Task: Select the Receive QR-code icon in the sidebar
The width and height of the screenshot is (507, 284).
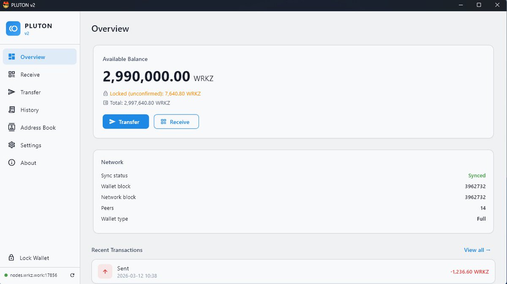Action: coord(11,74)
